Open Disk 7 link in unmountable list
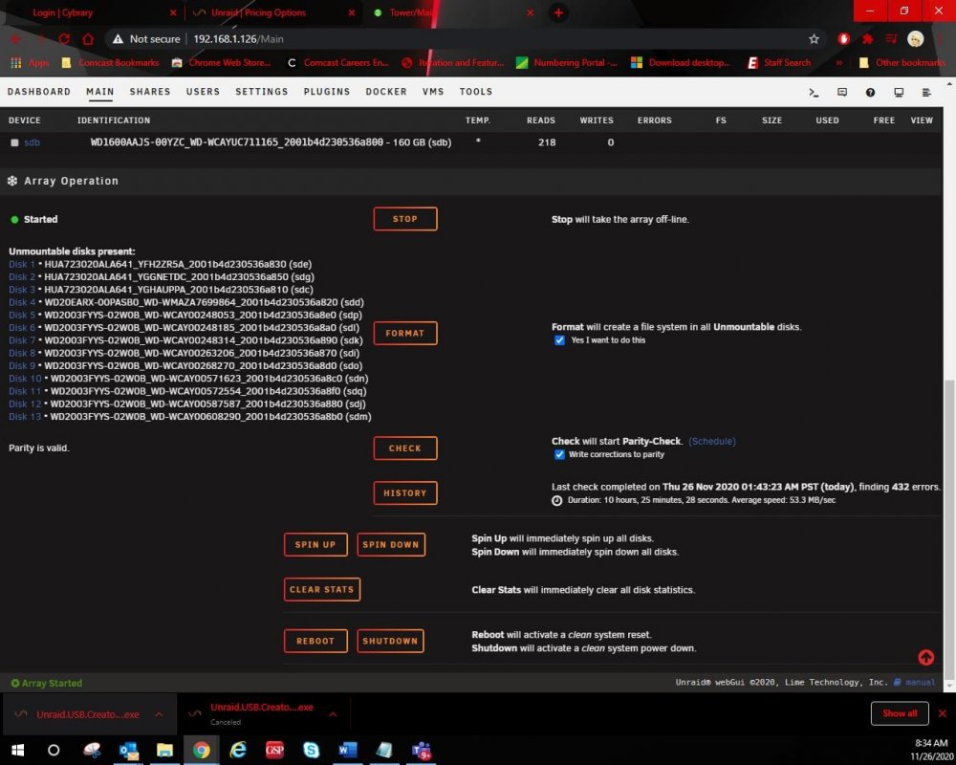This screenshot has width=956, height=765. (x=22, y=340)
